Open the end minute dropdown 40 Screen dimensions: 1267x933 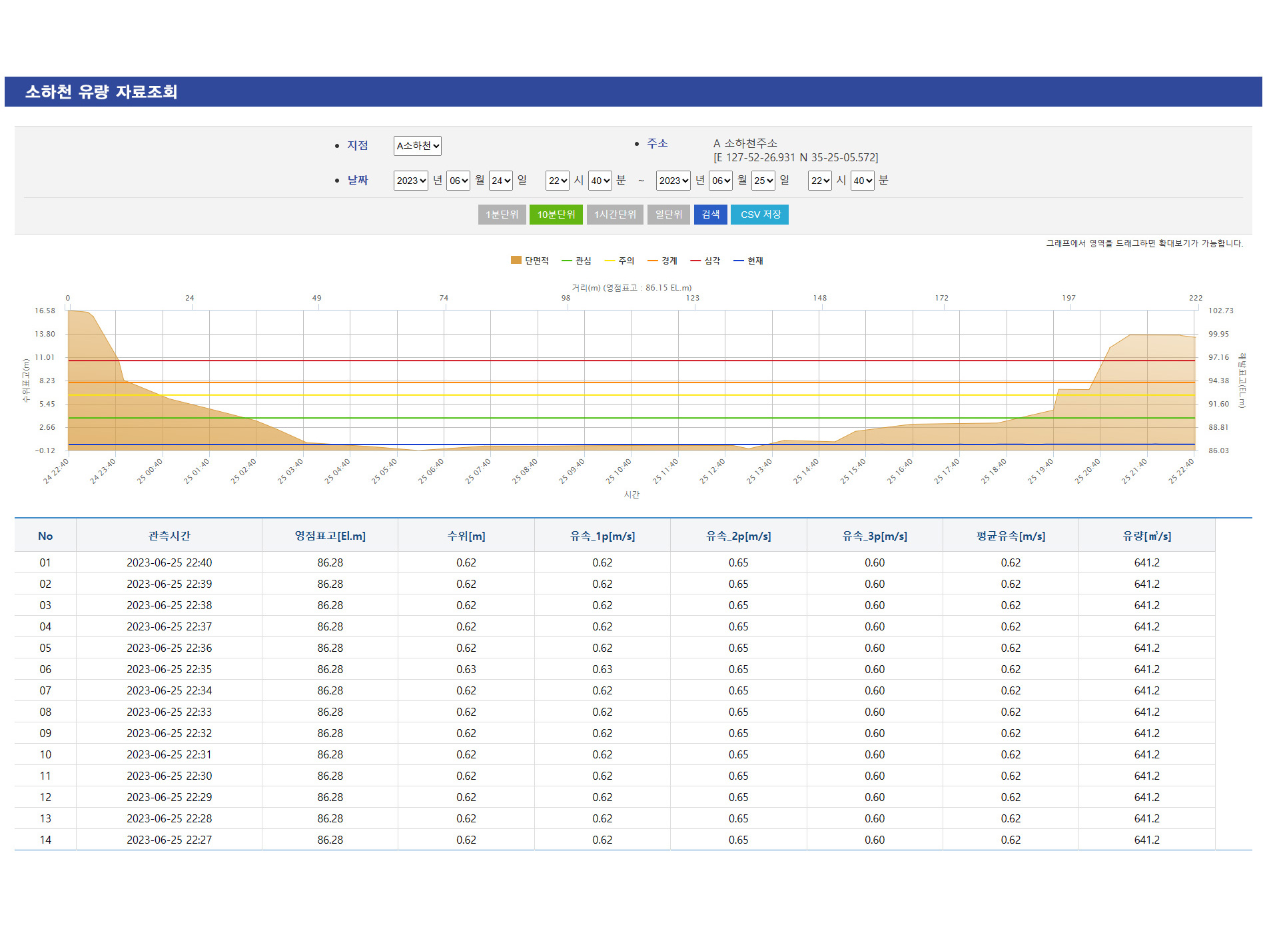coord(862,181)
